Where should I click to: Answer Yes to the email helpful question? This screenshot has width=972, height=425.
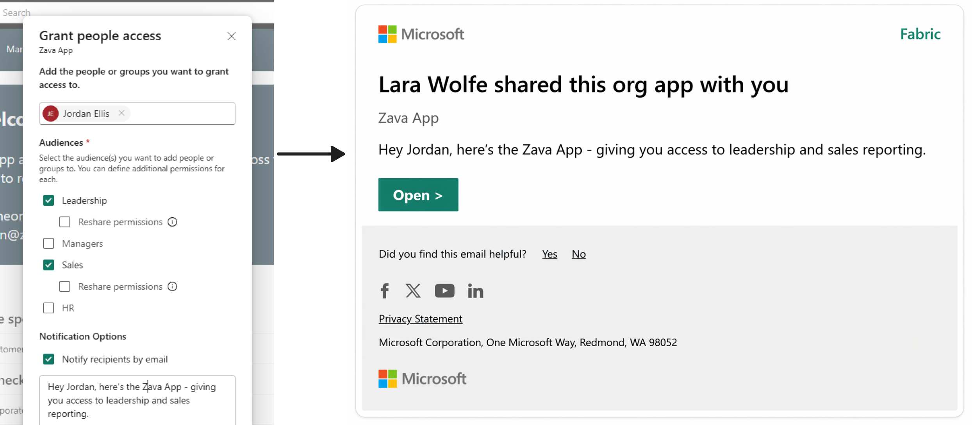pos(549,254)
